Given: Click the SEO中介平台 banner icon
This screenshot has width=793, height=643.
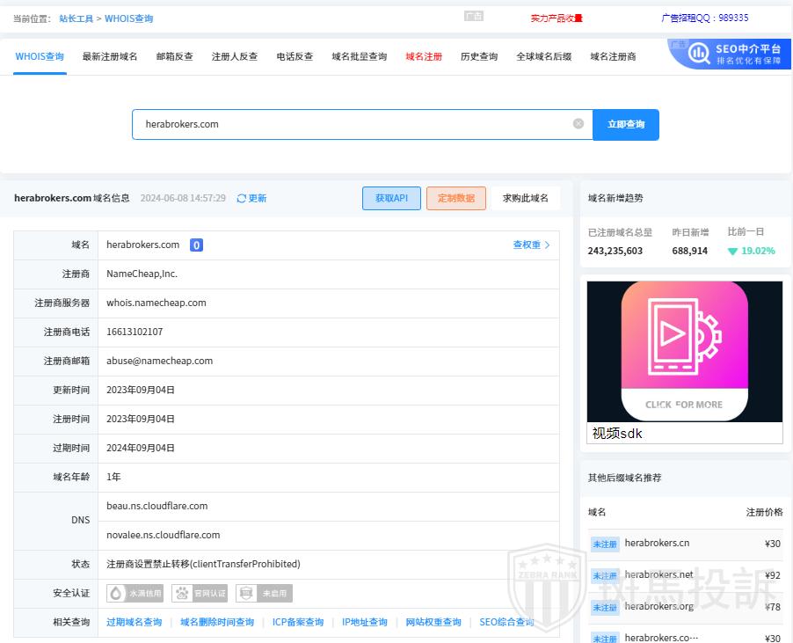Looking at the screenshot, I should coord(700,54).
